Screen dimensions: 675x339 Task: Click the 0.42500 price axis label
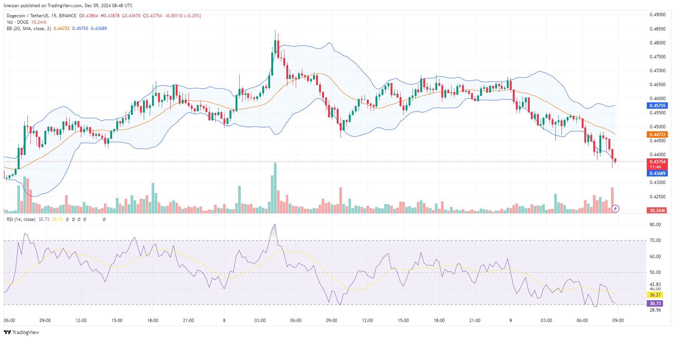pos(657,197)
